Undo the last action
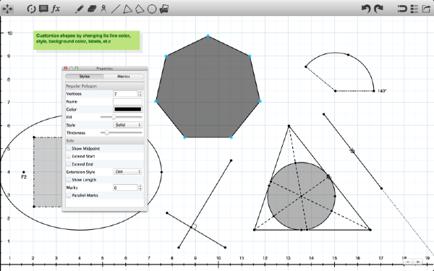434x271 pixels. [x=366, y=9]
